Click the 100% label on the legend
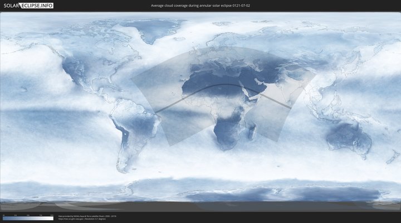This screenshot has width=401, height=223. (52, 215)
